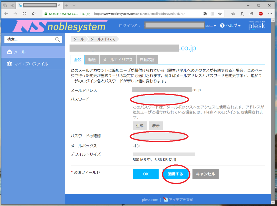Click the search magnifier icon in sidebar
The width and height of the screenshot is (277, 206).
57,39
